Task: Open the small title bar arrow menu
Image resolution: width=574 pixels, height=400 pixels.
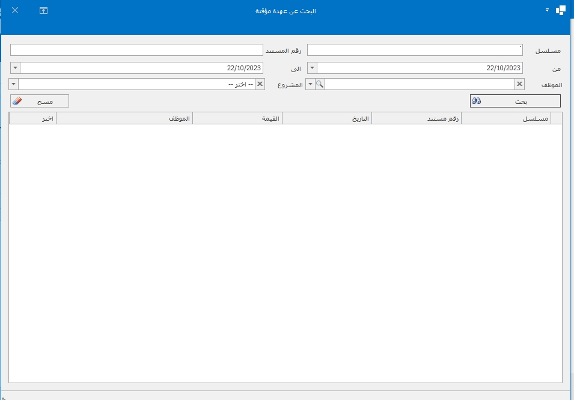Action: (x=547, y=11)
